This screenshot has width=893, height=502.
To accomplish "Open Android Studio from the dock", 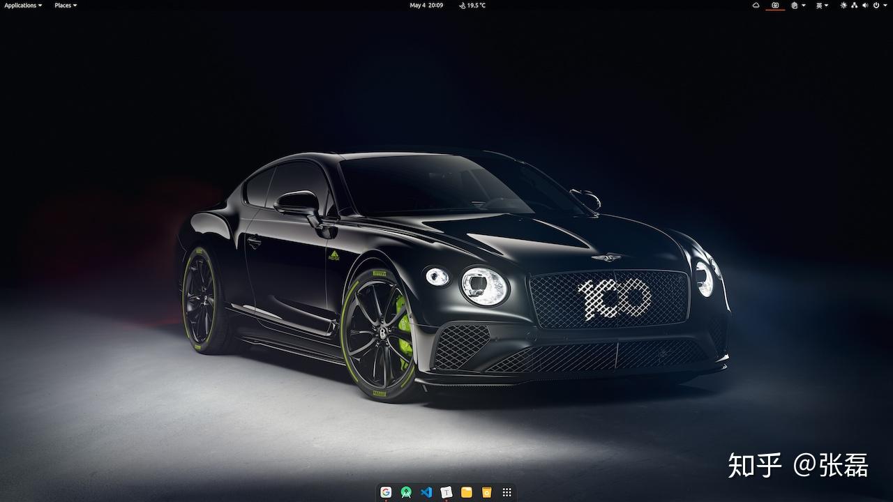I will (x=406, y=492).
